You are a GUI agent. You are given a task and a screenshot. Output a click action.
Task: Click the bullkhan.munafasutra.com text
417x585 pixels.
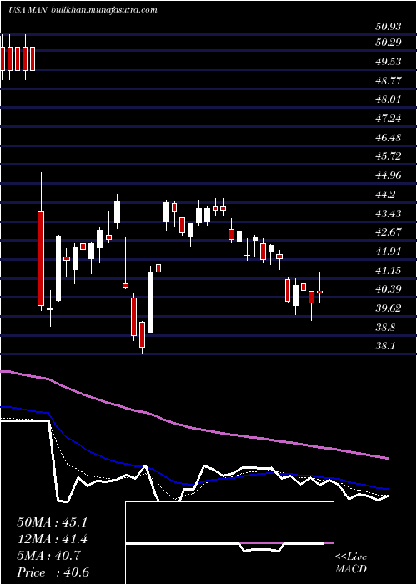point(104,10)
